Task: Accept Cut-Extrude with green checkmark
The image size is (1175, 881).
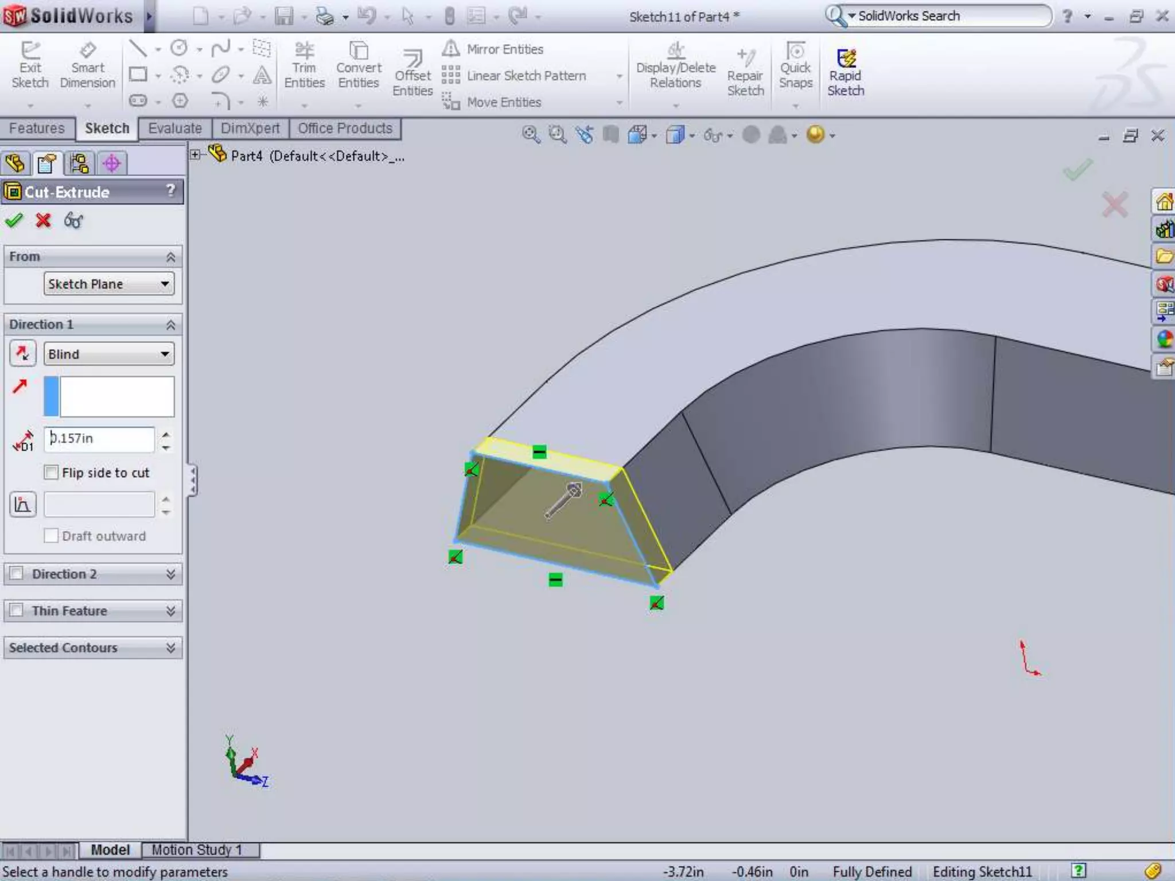Action: point(14,220)
